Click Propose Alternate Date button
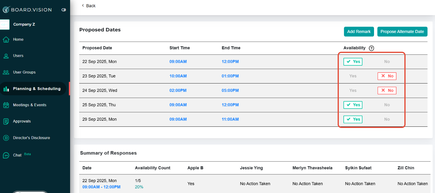This screenshot has height=193, width=435. tap(402, 31)
